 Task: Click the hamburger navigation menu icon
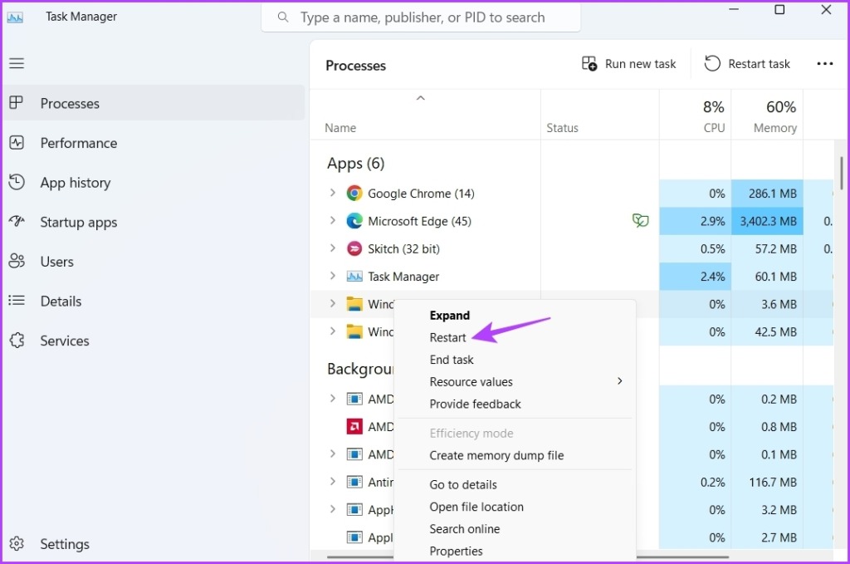[18, 63]
